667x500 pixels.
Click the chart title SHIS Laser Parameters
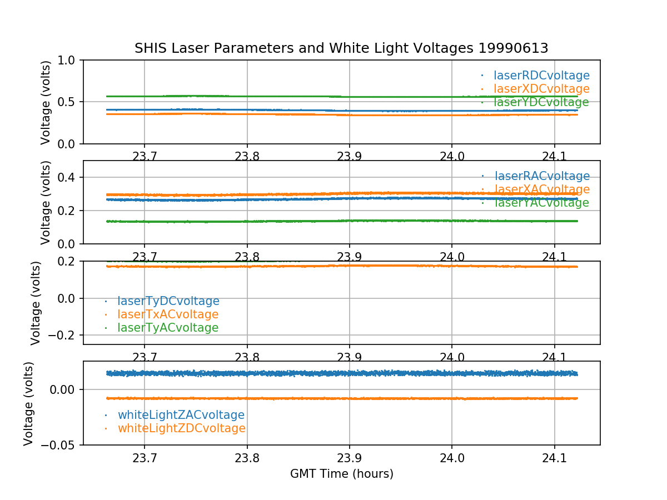coord(341,48)
